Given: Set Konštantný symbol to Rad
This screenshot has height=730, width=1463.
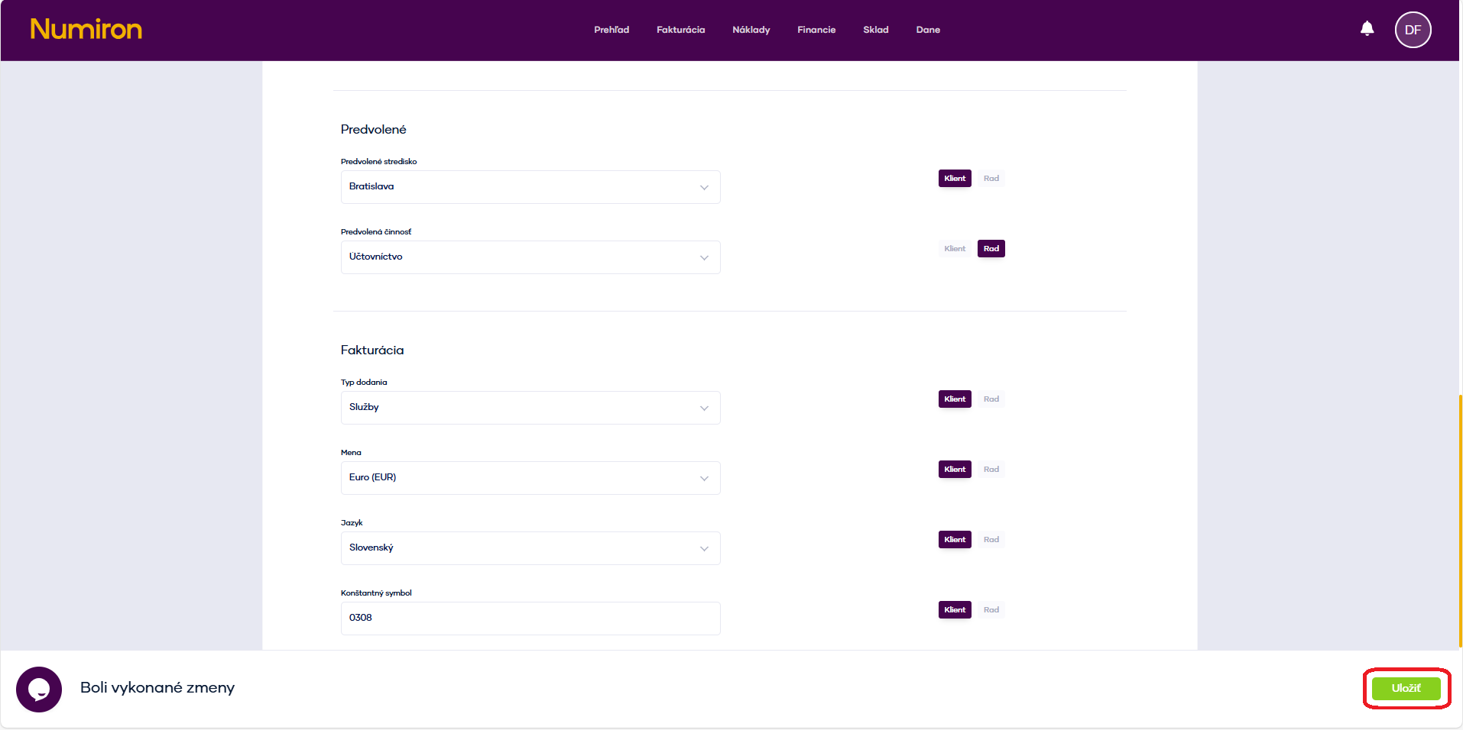Looking at the screenshot, I should 991,610.
